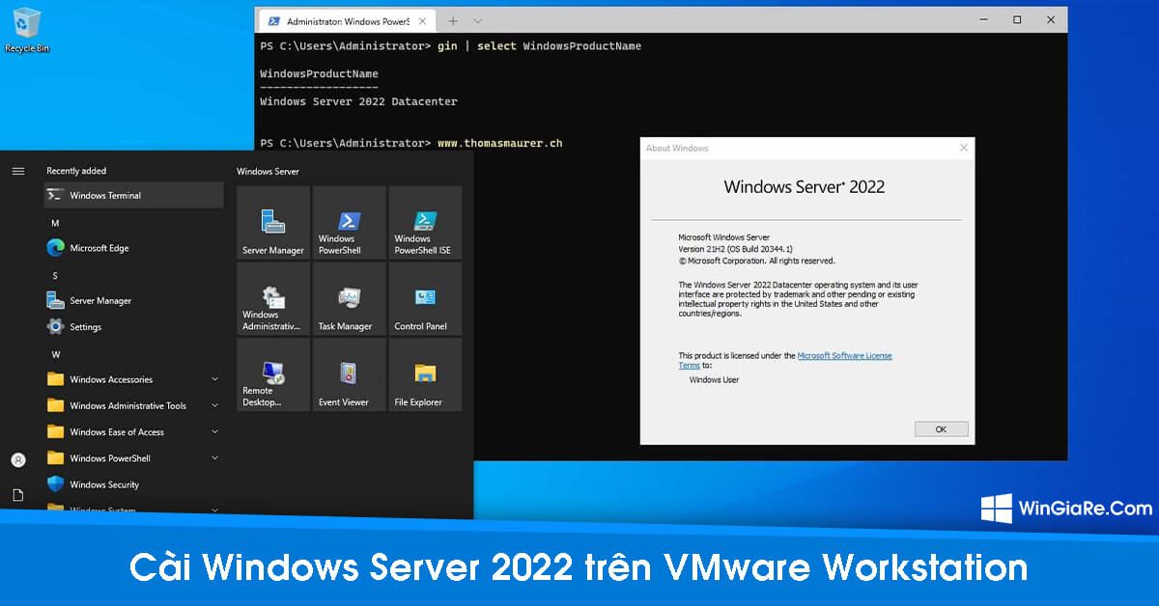Viewport: 1159px width, 606px height.
Task: Expand Windows PowerShell folder in app list
Action: pyautogui.click(x=133, y=458)
